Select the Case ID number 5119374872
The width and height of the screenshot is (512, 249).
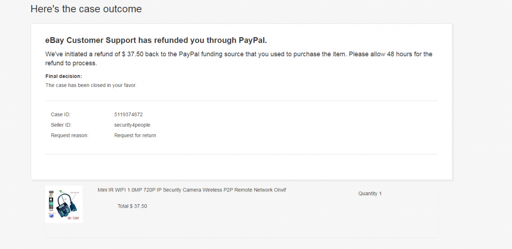click(128, 114)
